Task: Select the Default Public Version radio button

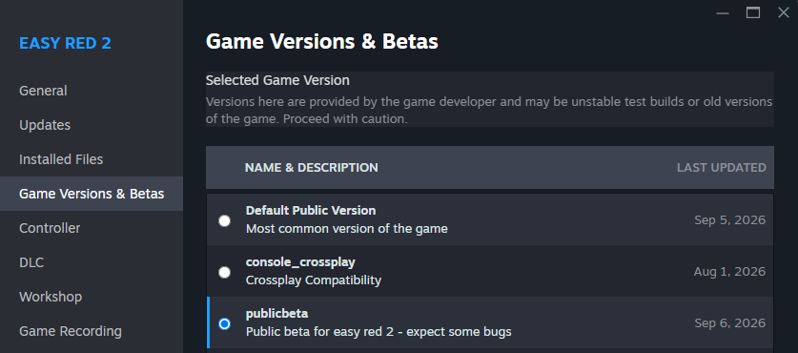Action: [x=224, y=220]
